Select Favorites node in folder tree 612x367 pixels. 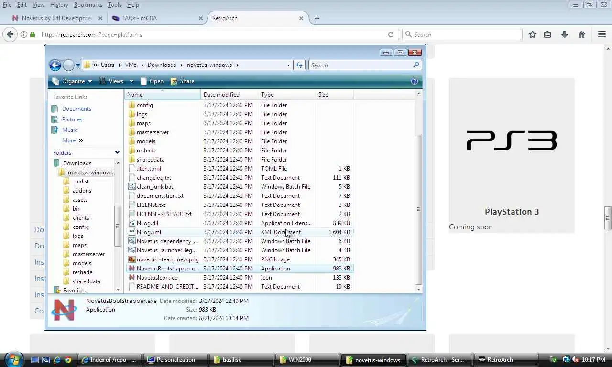point(74,291)
